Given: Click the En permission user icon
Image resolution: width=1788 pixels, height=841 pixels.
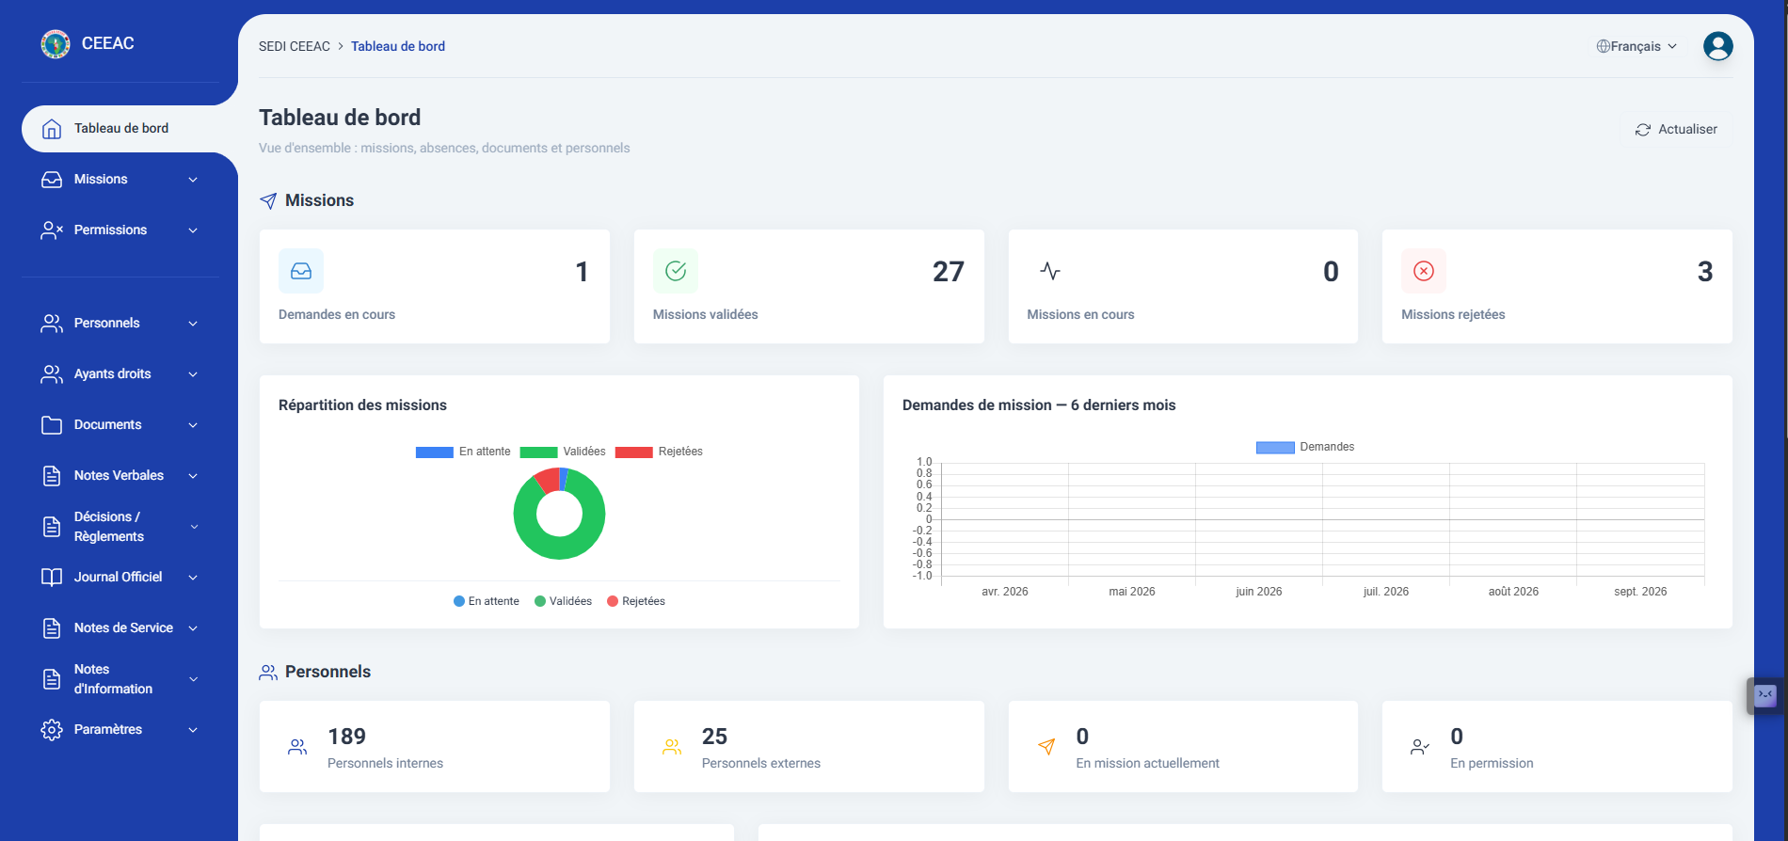Looking at the screenshot, I should click(1420, 747).
